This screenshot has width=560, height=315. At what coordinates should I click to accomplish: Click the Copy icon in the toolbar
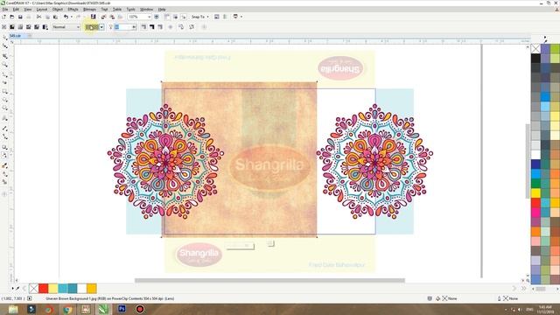point(47,17)
